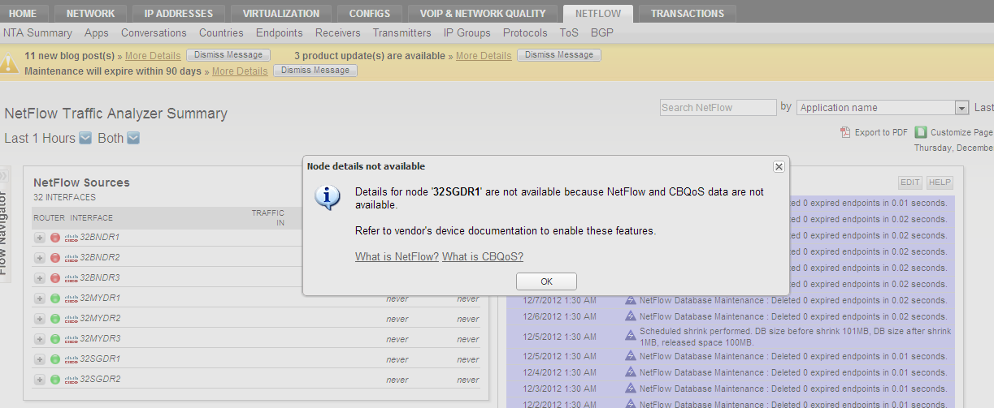
Task: Open the What is CBQoS? link
Action: point(483,257)
